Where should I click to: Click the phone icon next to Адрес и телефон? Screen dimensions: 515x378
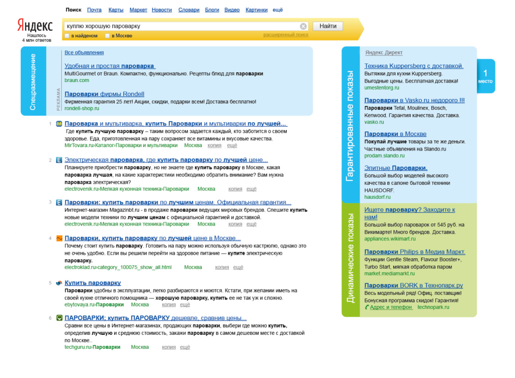(x=367, y=308)
